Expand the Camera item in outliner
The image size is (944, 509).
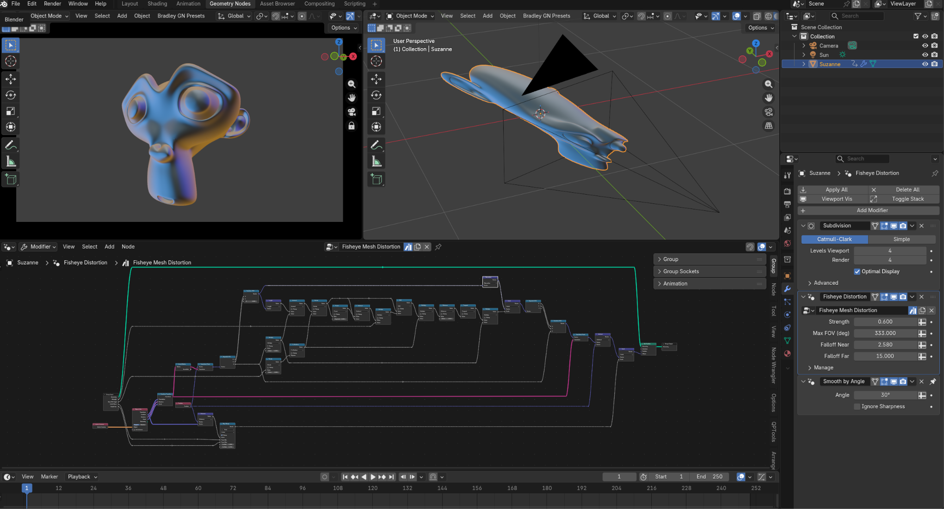point(804,46)
